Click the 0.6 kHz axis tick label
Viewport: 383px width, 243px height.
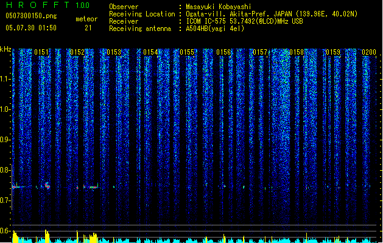(5, 231)
